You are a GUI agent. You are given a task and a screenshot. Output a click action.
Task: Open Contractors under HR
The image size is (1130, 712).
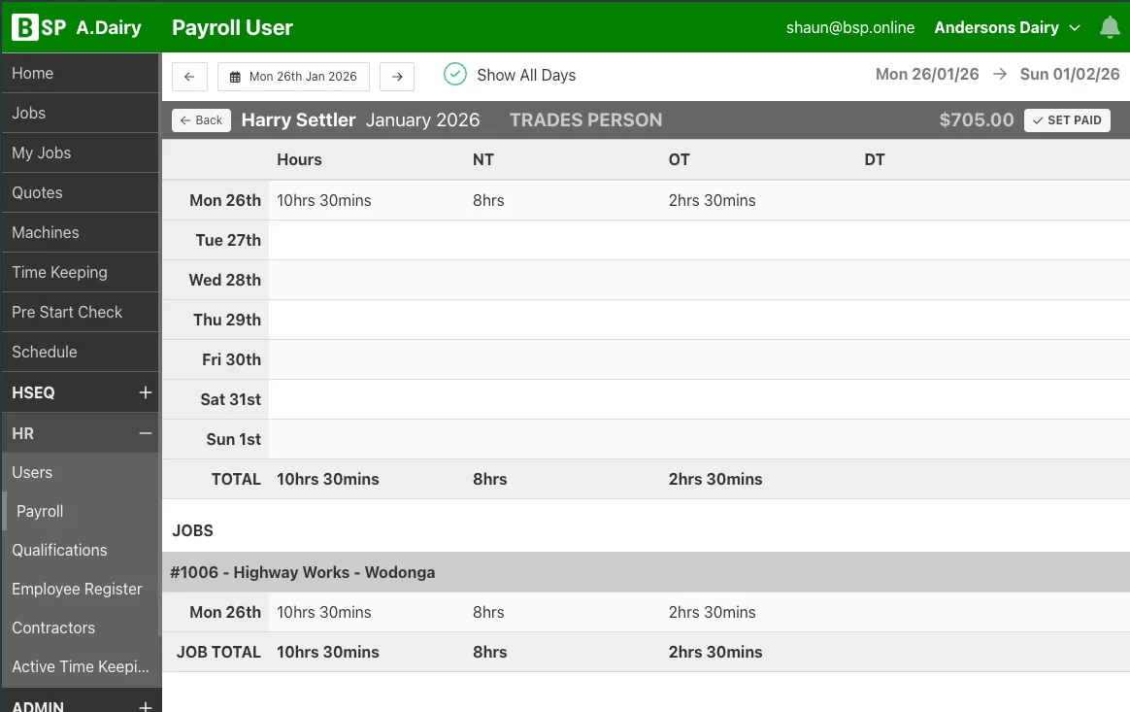click(x=80, y=628)
